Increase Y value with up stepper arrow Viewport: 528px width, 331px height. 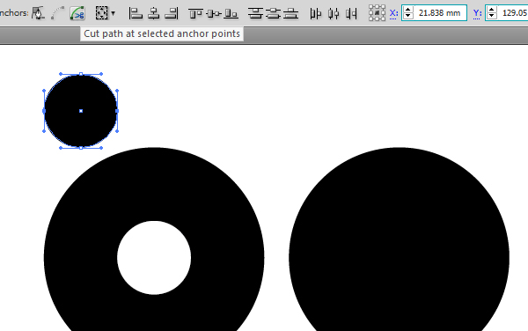[x=492, y=10]
